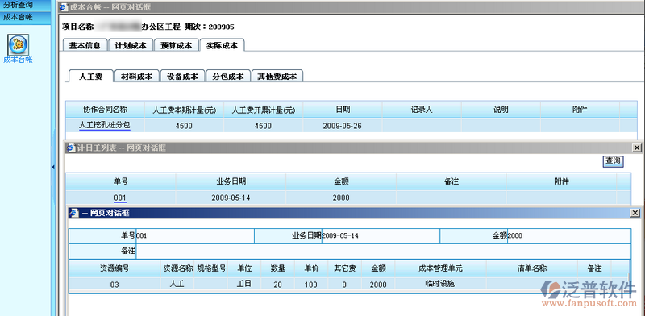Close the 计日工列表 dialog
This screenshot has height=316, width=645.
click(636, 148)
